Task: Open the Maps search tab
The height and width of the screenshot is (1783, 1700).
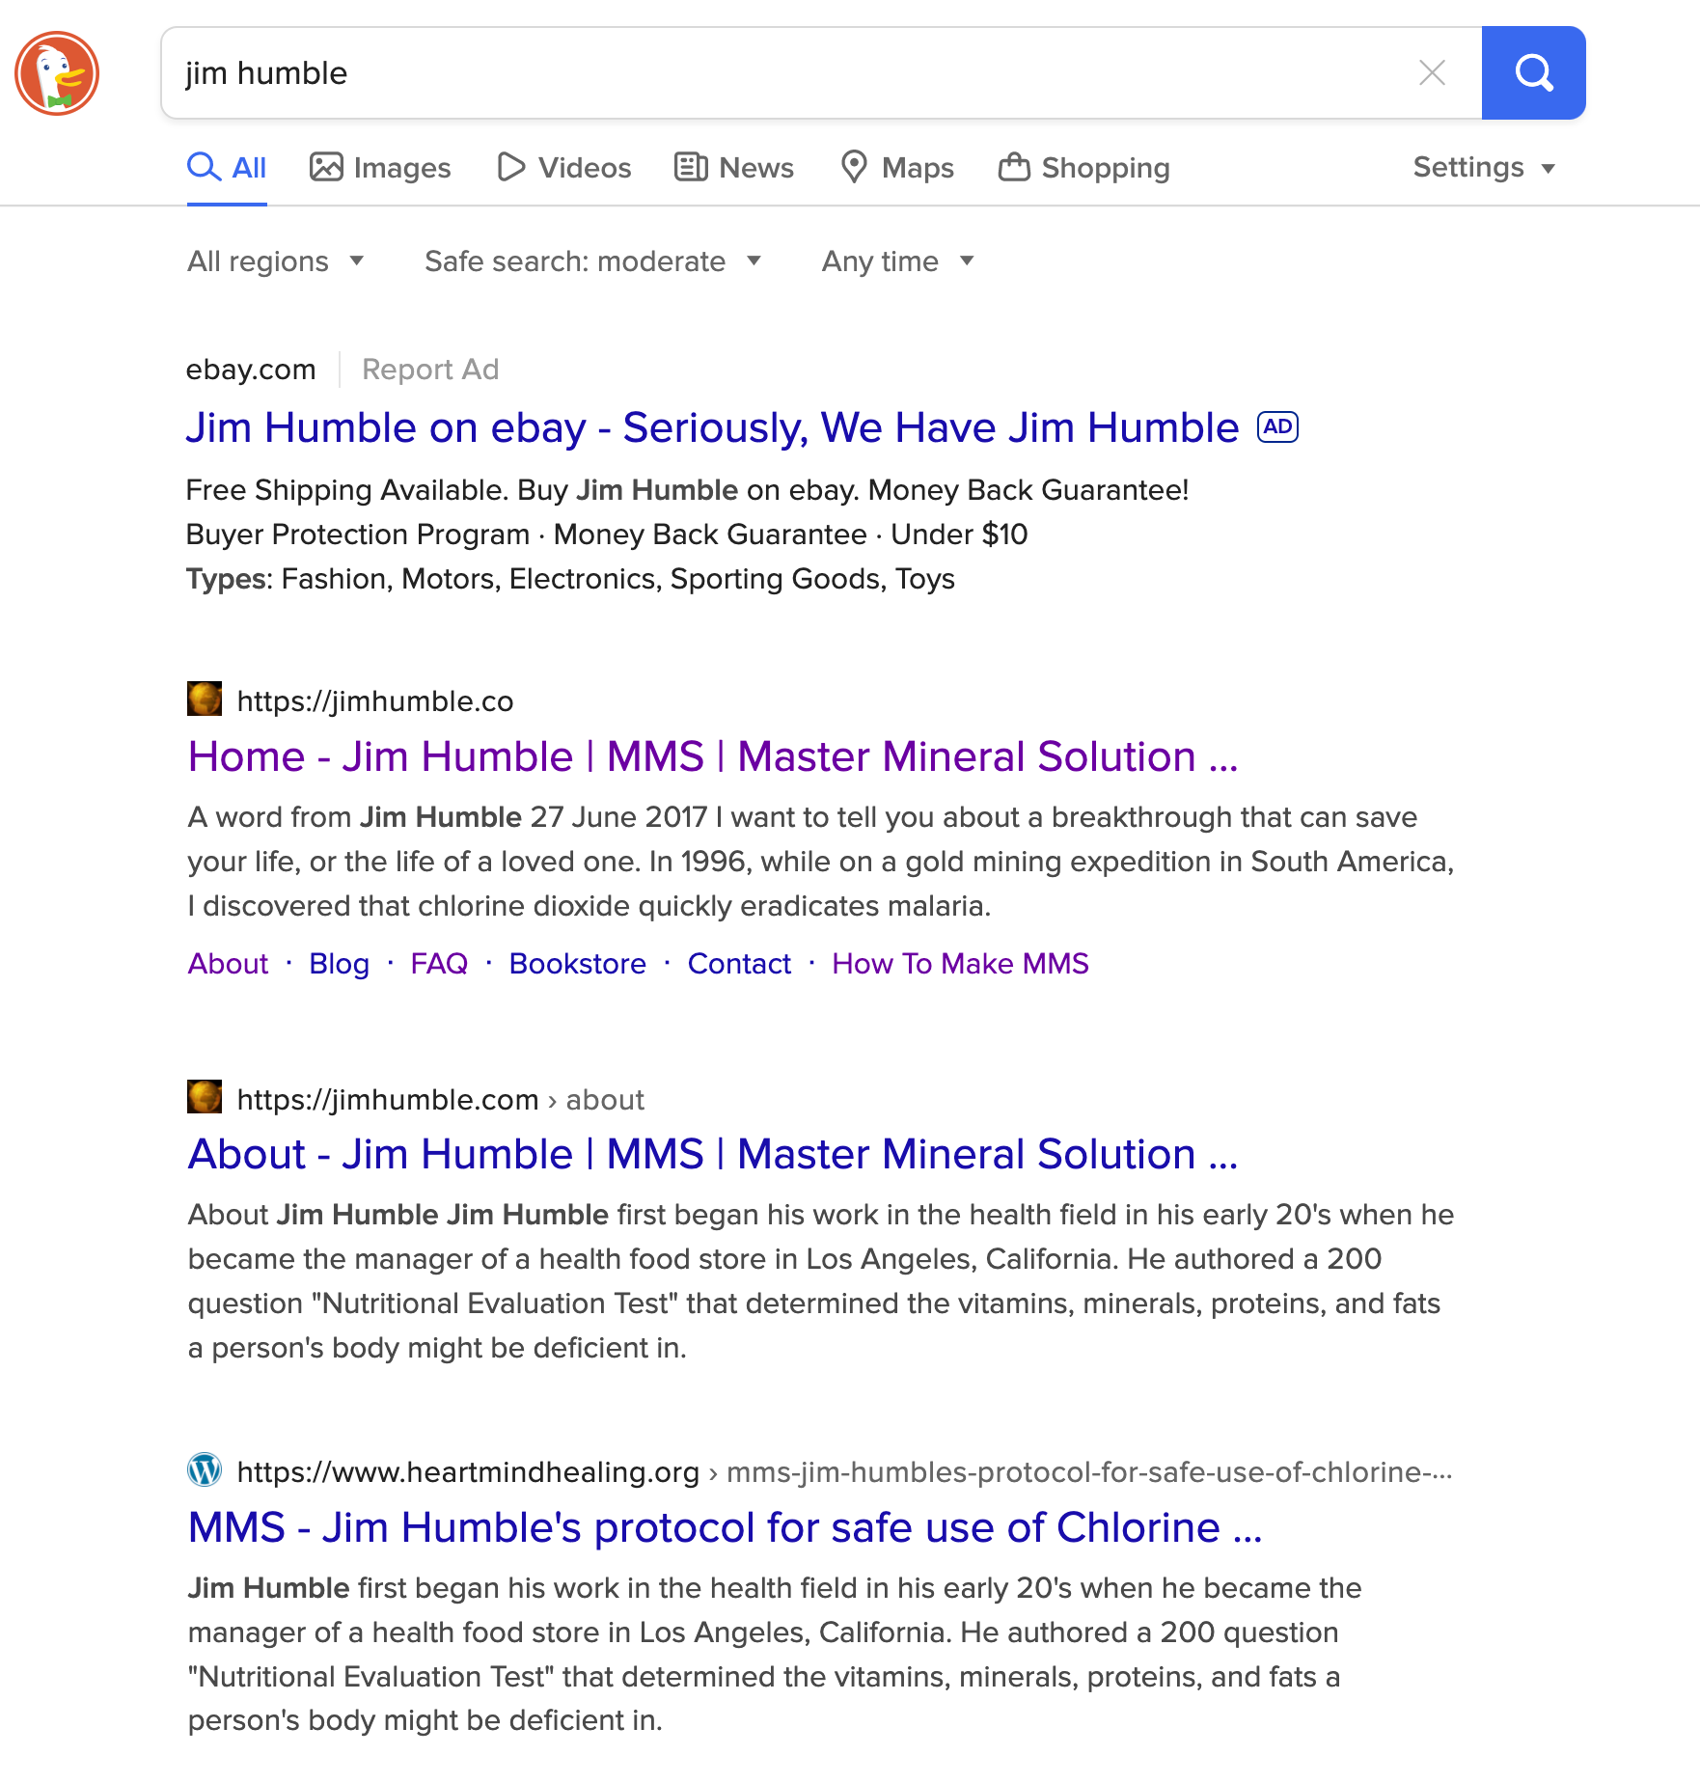Action: (897, 168)
